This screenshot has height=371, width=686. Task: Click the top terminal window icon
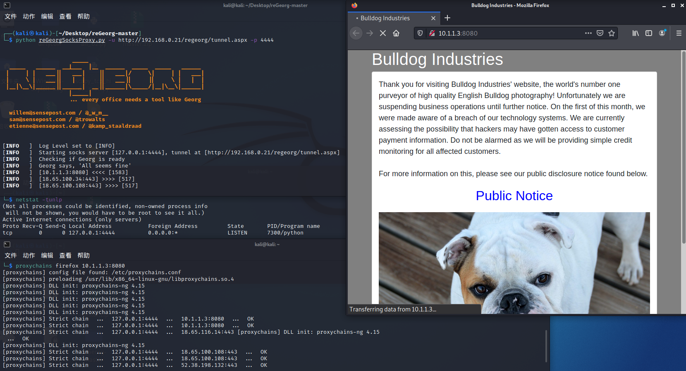point(7,5)
